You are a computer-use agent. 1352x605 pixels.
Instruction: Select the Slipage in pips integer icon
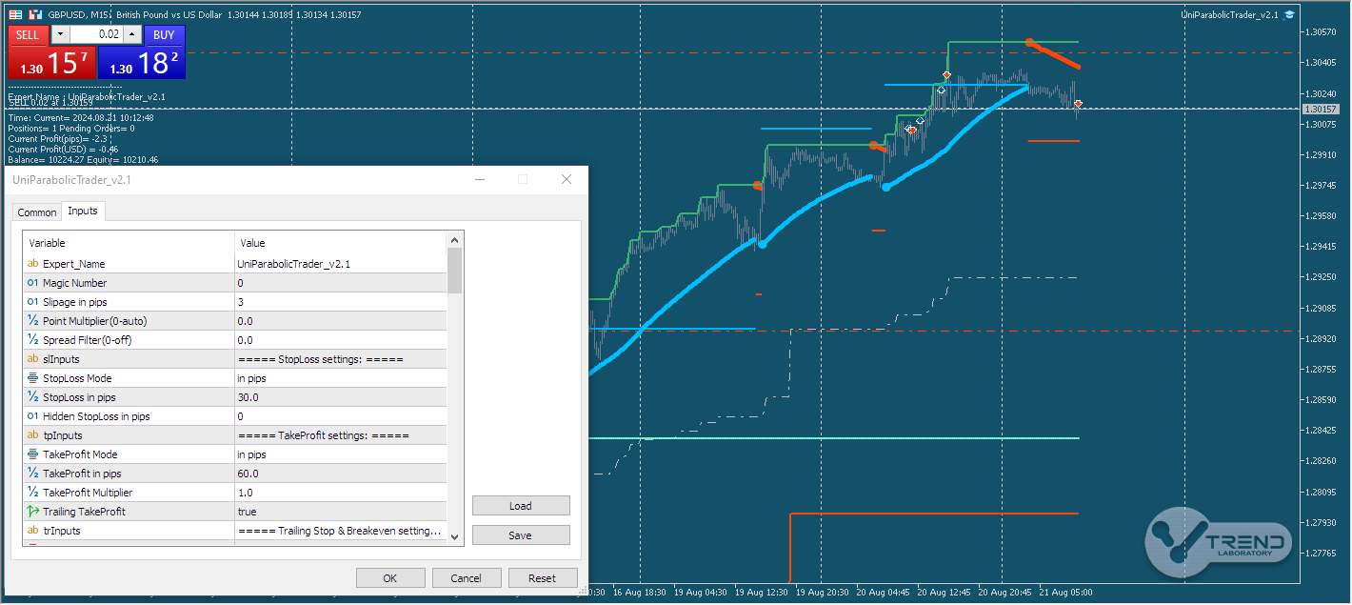point(32,302)
